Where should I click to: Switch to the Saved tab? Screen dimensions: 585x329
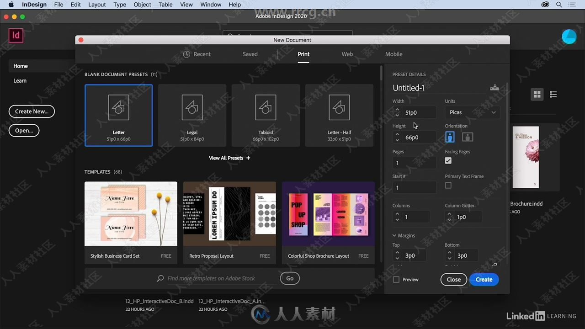(x=250, y=54)
